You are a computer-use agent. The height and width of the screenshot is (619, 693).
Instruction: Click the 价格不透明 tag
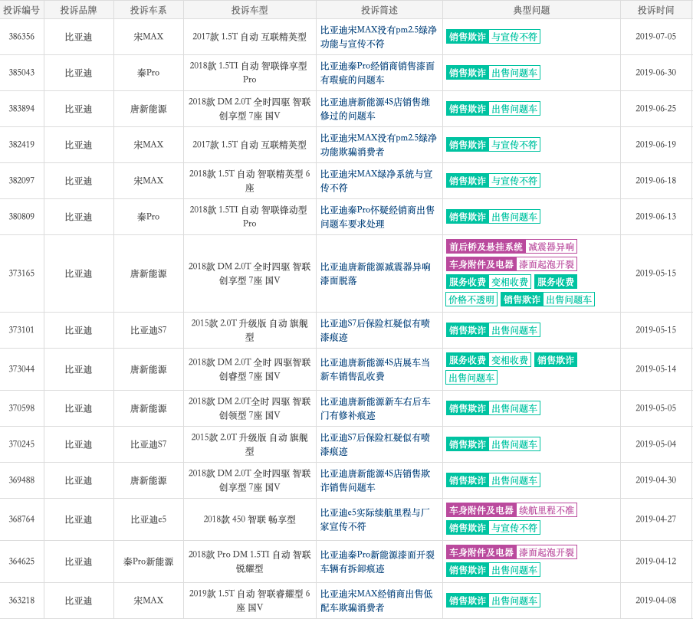[x=471, y=300]
